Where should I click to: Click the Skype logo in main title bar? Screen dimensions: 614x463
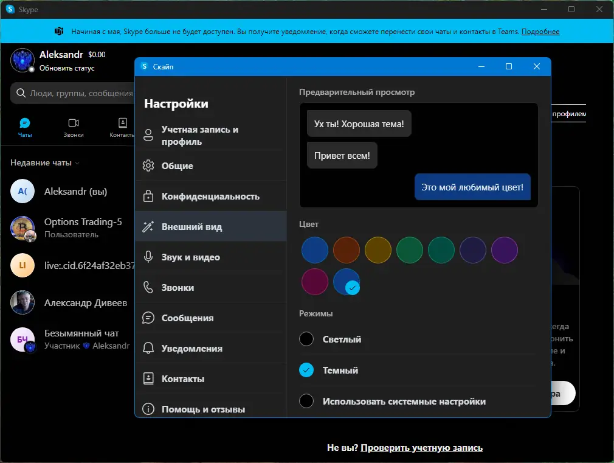(x=10, y=9)
